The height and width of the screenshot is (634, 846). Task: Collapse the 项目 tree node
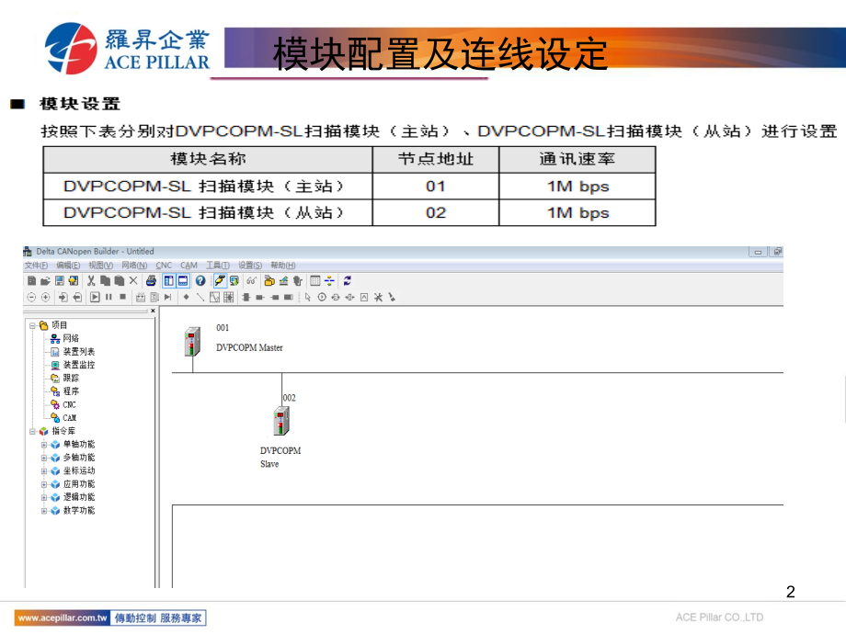point(32,325)
